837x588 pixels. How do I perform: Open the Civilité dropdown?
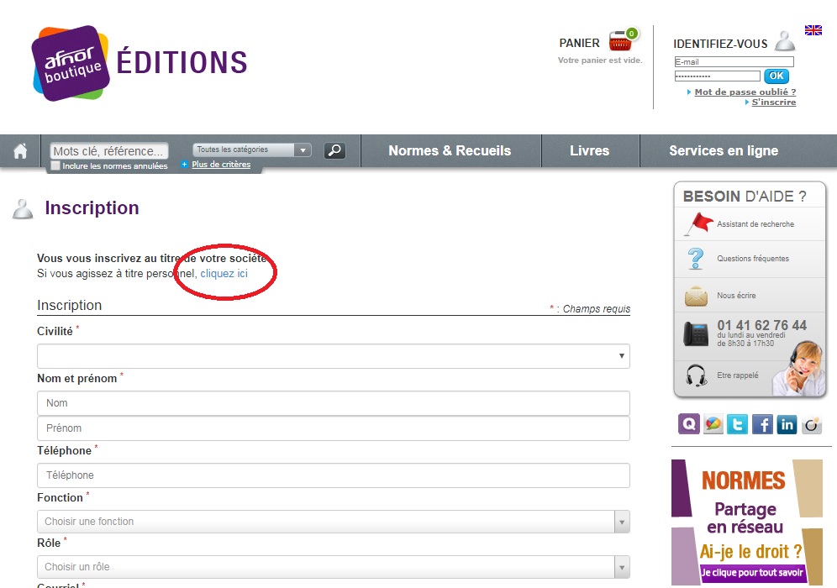click(x=333, y=356)
